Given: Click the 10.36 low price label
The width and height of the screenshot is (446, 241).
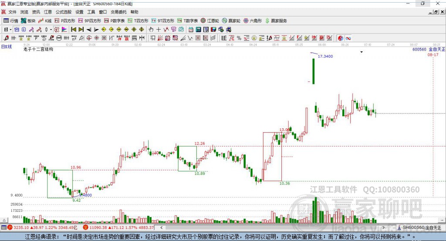Looking at the screenshot, I should [284, 183].
